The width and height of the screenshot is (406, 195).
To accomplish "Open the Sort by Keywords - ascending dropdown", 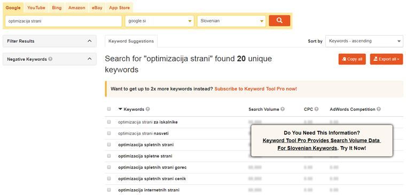I will [364, 41].
